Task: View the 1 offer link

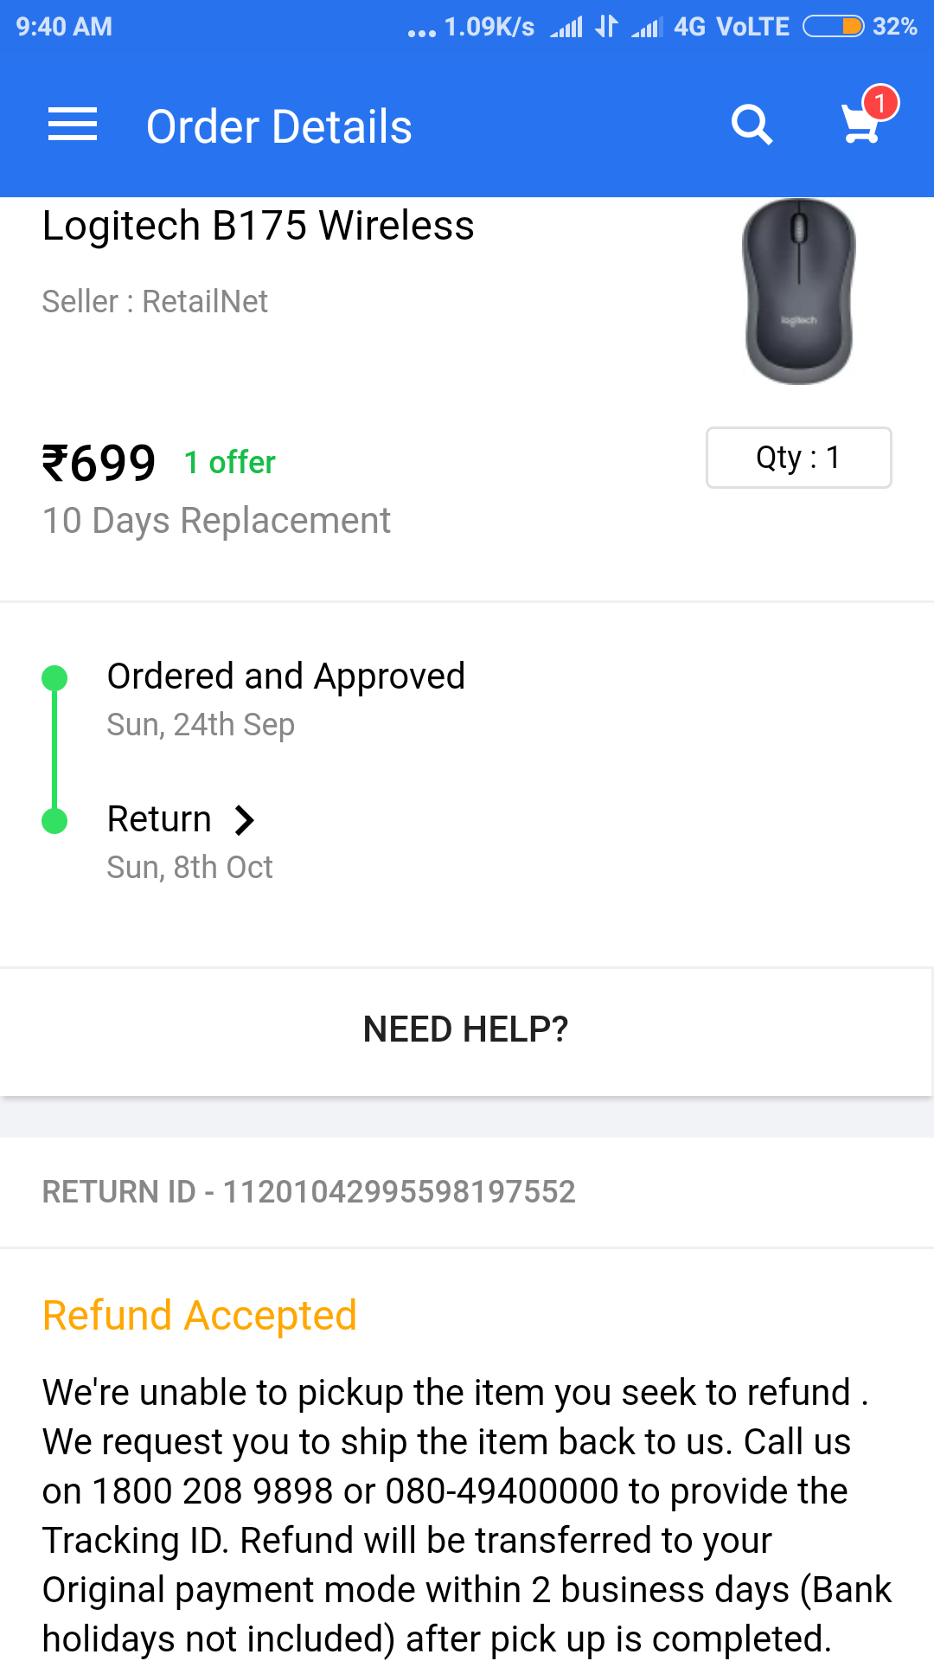Action: [229, 463]
